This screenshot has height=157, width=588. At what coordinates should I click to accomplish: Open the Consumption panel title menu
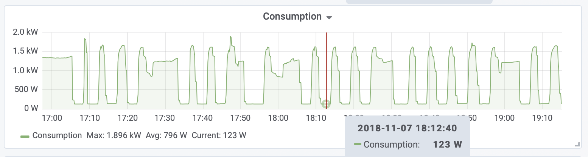(292, 17)
